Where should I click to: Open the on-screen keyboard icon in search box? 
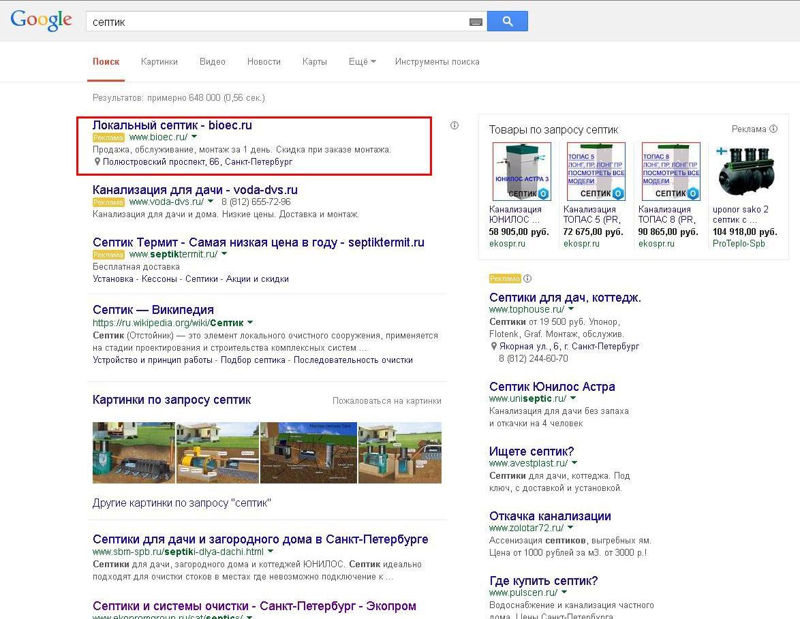[476, 22]
